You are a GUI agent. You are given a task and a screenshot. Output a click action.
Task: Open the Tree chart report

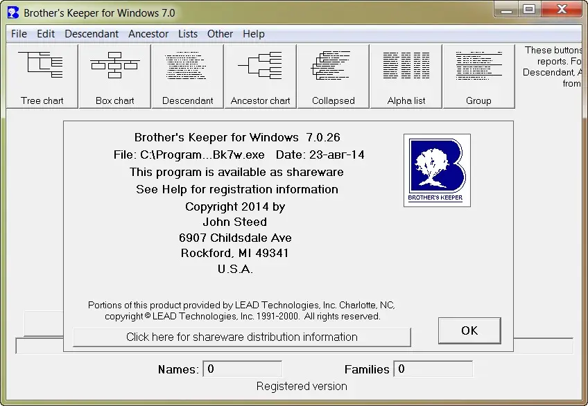pos(42,76)
